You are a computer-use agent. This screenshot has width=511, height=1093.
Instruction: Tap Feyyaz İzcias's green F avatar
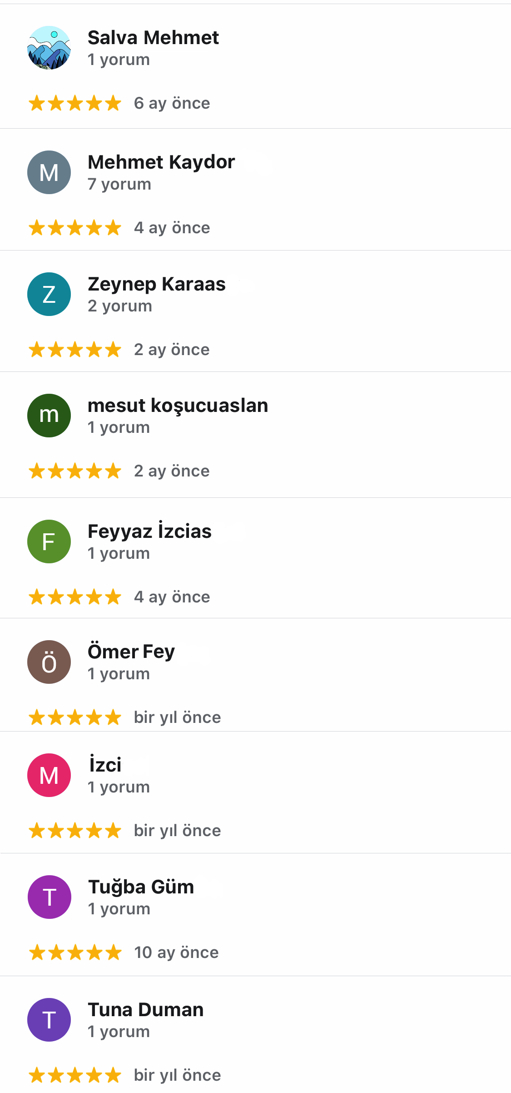pyautogui.click(x=49, y=541)
